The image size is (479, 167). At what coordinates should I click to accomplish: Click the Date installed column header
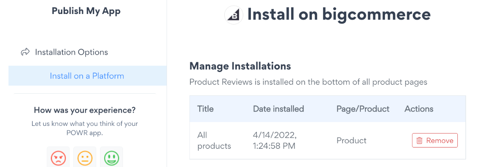click(x=278, y=109)
